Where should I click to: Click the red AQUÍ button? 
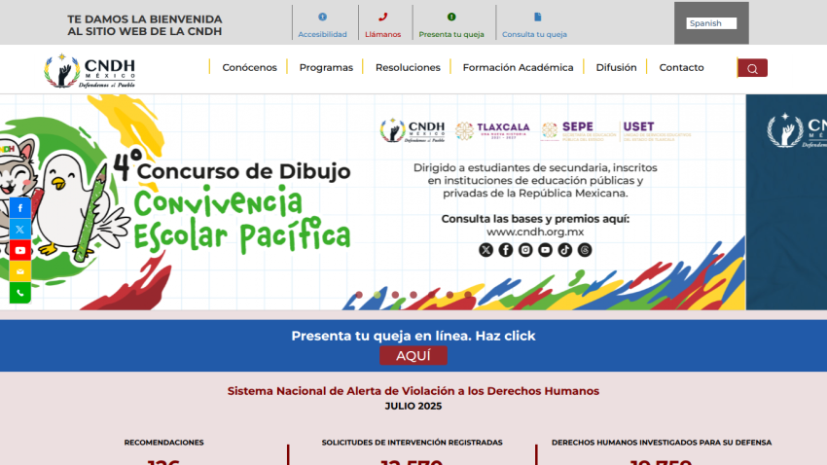[413, 355]
